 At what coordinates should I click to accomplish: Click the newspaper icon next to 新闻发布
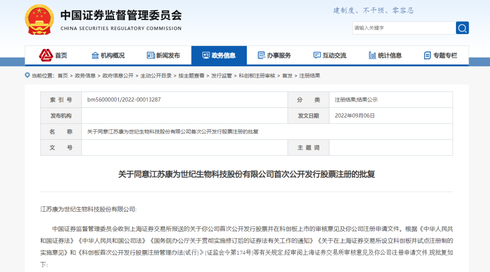[151, 55]
